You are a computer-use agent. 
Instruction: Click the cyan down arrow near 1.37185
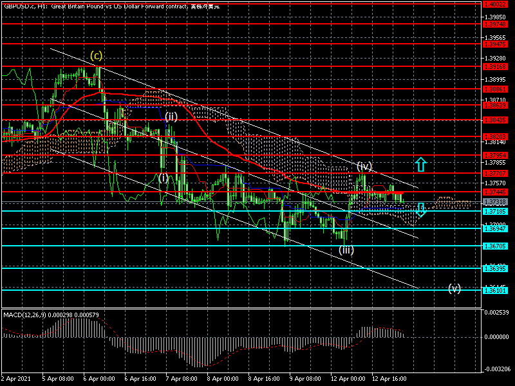pyautogui.click(x=421, y=210)
